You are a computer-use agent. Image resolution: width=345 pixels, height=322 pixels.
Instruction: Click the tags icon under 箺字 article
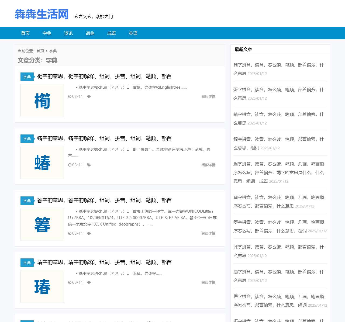(89, 233)
